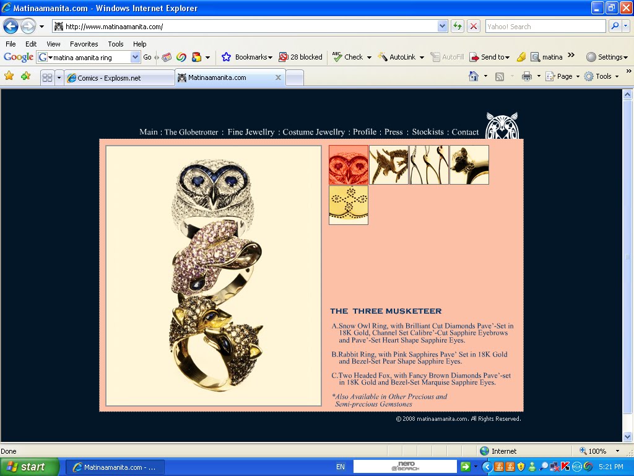Open the Costume Jewellery link
The image size is (634, 476).
coord(314,132)
